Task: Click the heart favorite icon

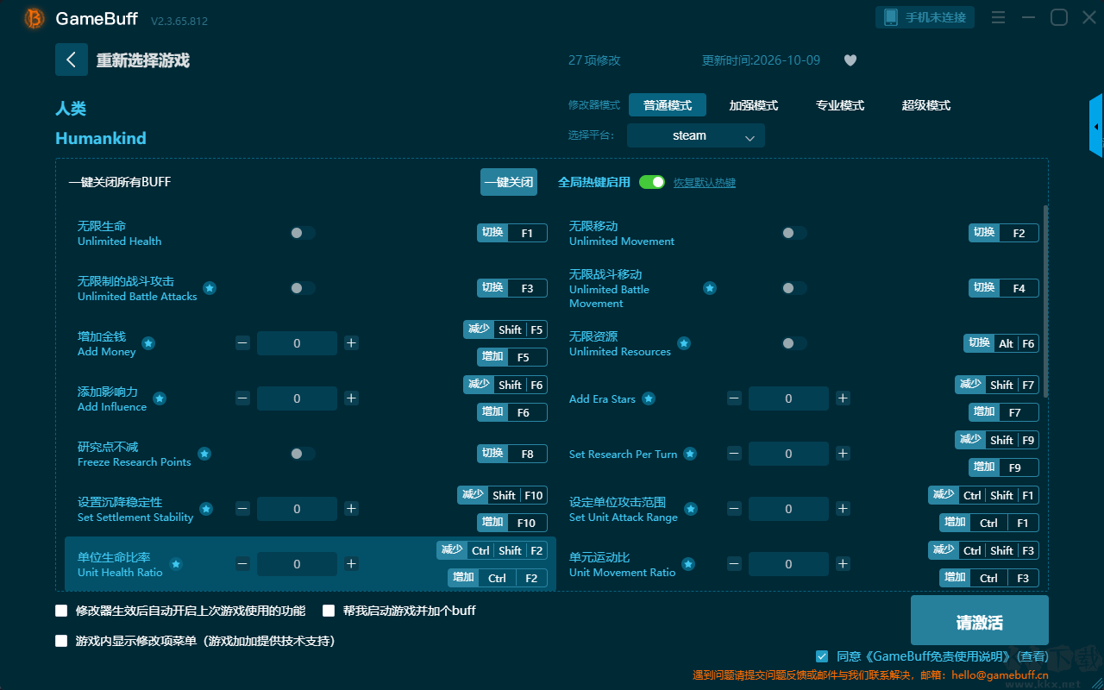Action: click(x=850, y=60)
